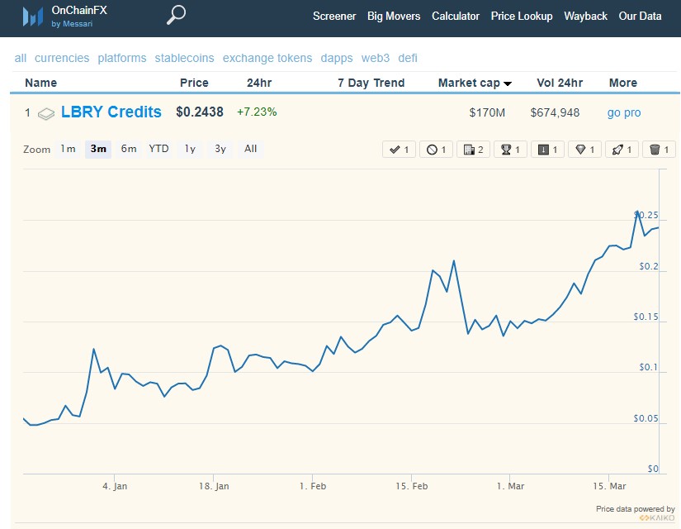Viewport: 681px width, 529px height.
Task: Click the trash can reaction button
Action: pyautogui.click(x=659, y=150)
